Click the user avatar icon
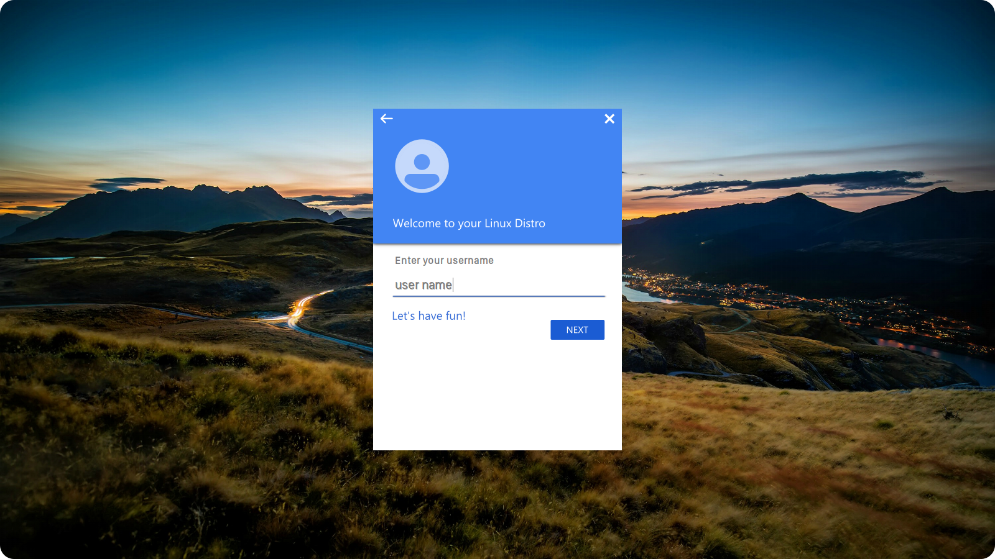Screen dimensions: 995x559 click(422, 166)
